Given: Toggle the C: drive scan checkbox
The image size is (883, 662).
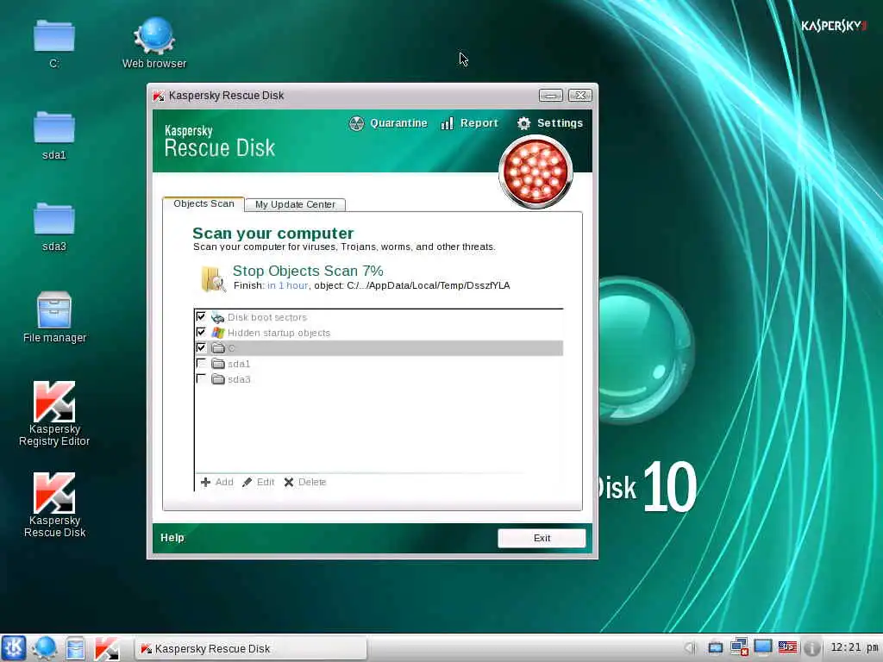Looking at the screenshot, I should click(x=201, y=348).
